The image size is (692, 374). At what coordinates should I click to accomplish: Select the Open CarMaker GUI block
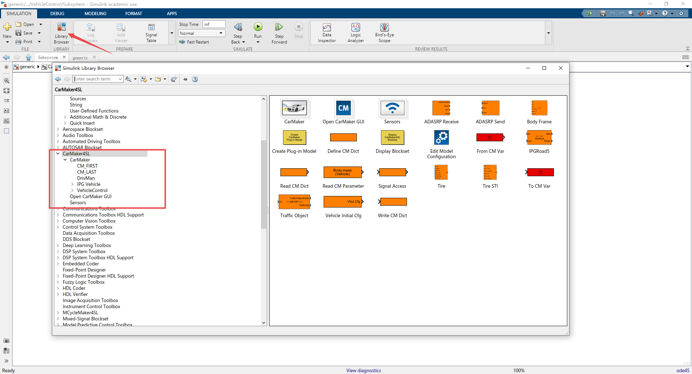click(x=343, y=108)
